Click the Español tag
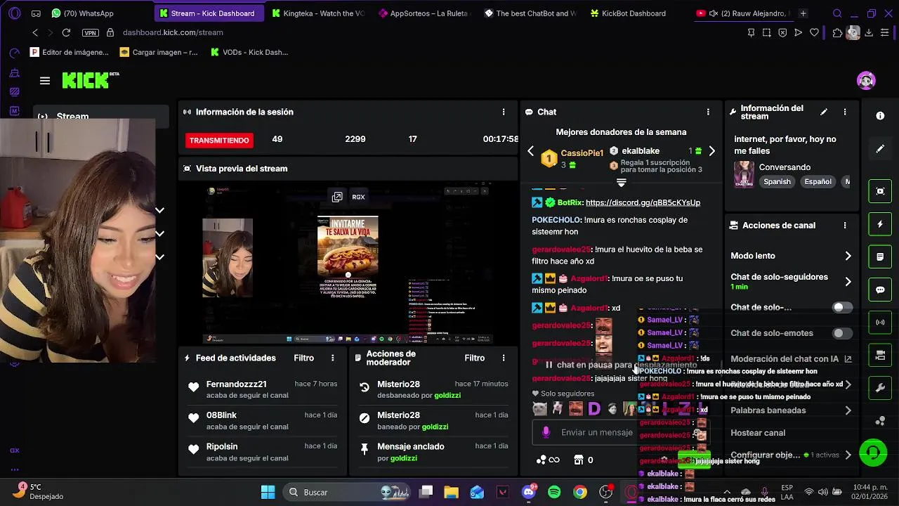 point(818,181)
